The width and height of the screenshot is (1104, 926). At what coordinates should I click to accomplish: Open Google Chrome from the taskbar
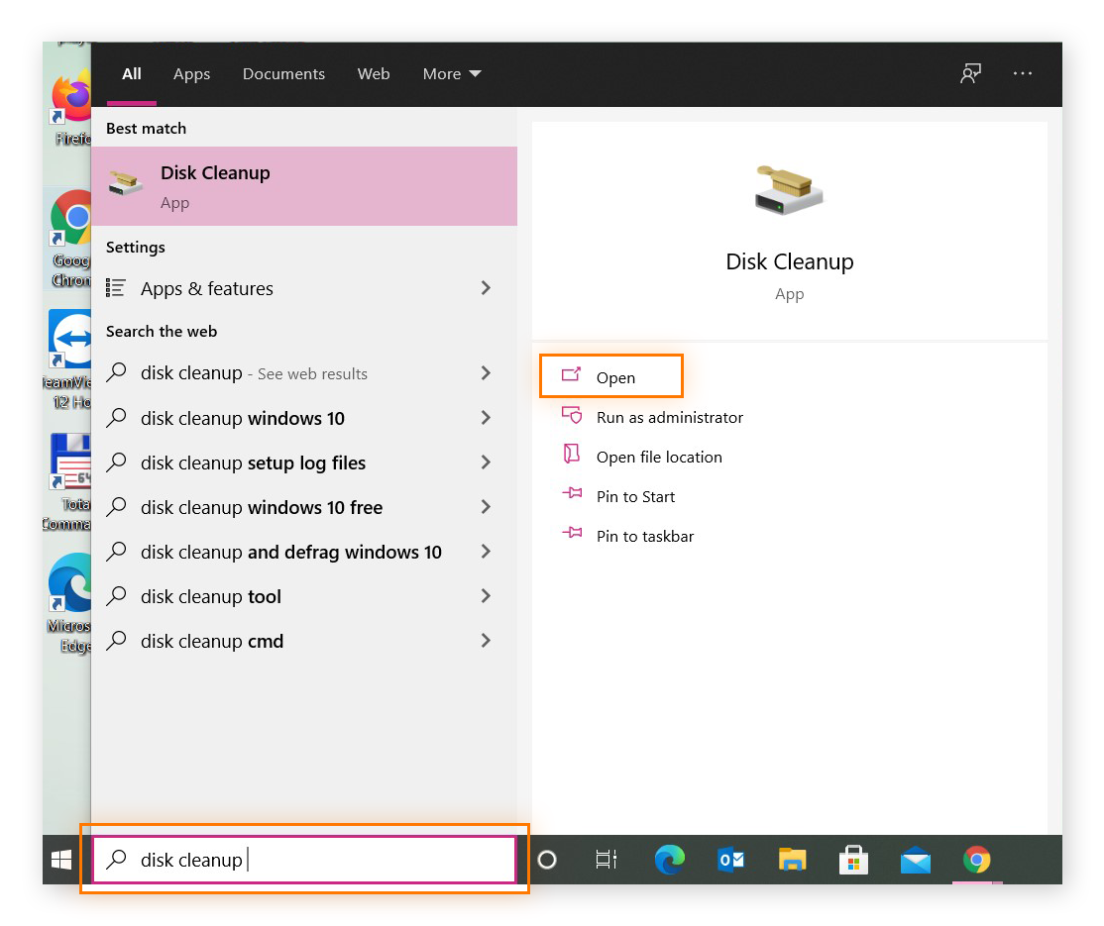click(x=977, y=860)
